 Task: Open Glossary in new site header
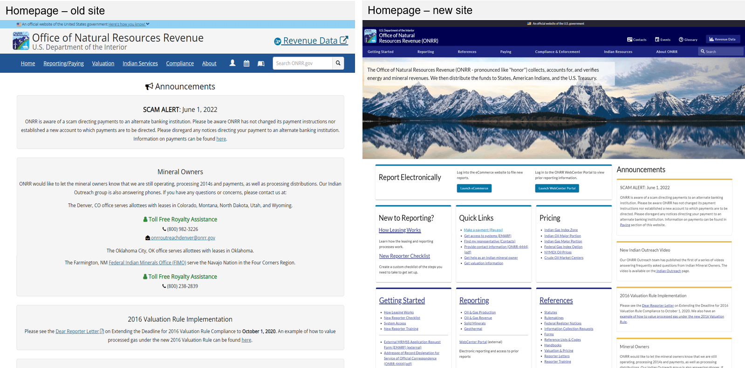coord(688,40)
